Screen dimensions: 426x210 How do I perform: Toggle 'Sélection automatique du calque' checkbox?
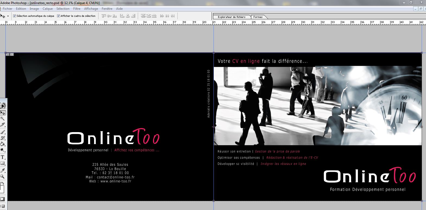pos(15,16)
